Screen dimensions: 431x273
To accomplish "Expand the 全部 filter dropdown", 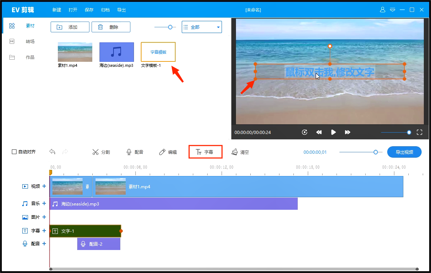I will [201, 27].
